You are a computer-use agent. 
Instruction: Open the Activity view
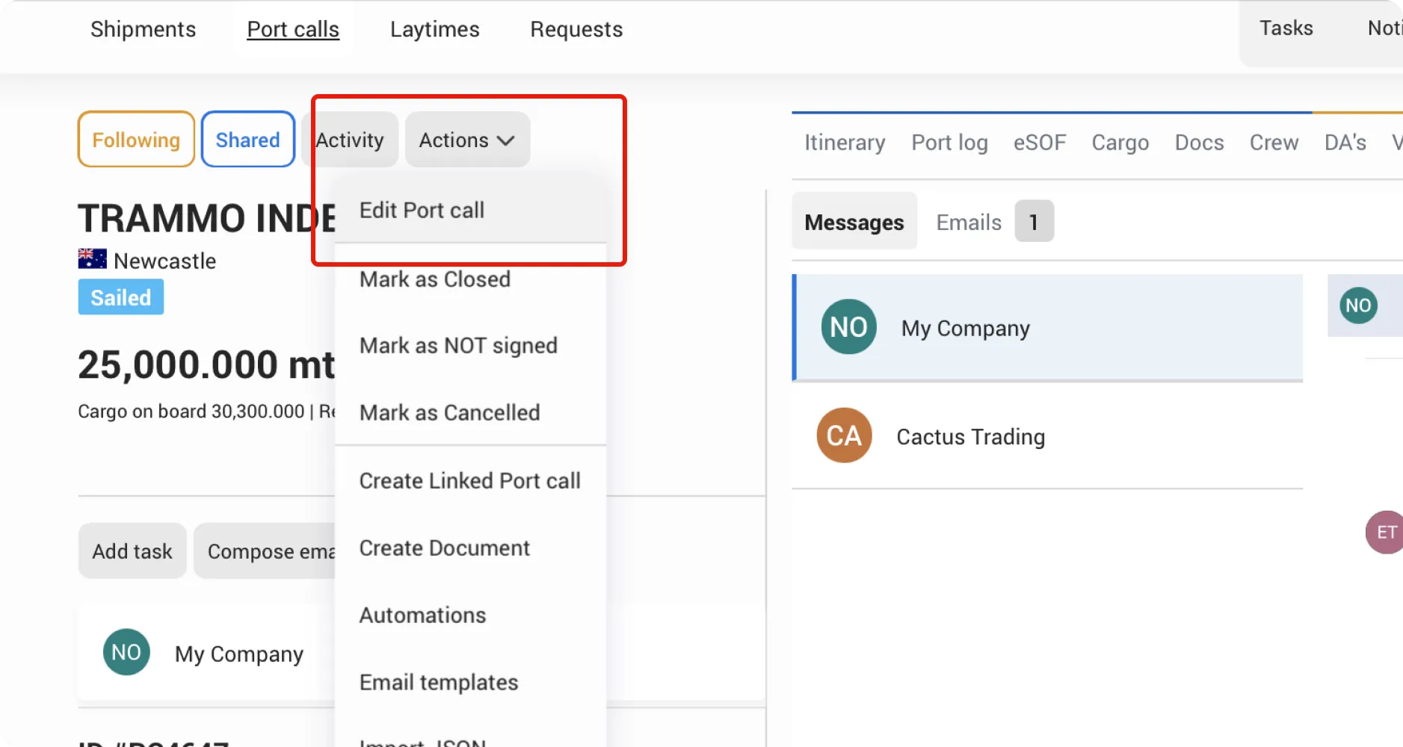(x=350, y=140)
